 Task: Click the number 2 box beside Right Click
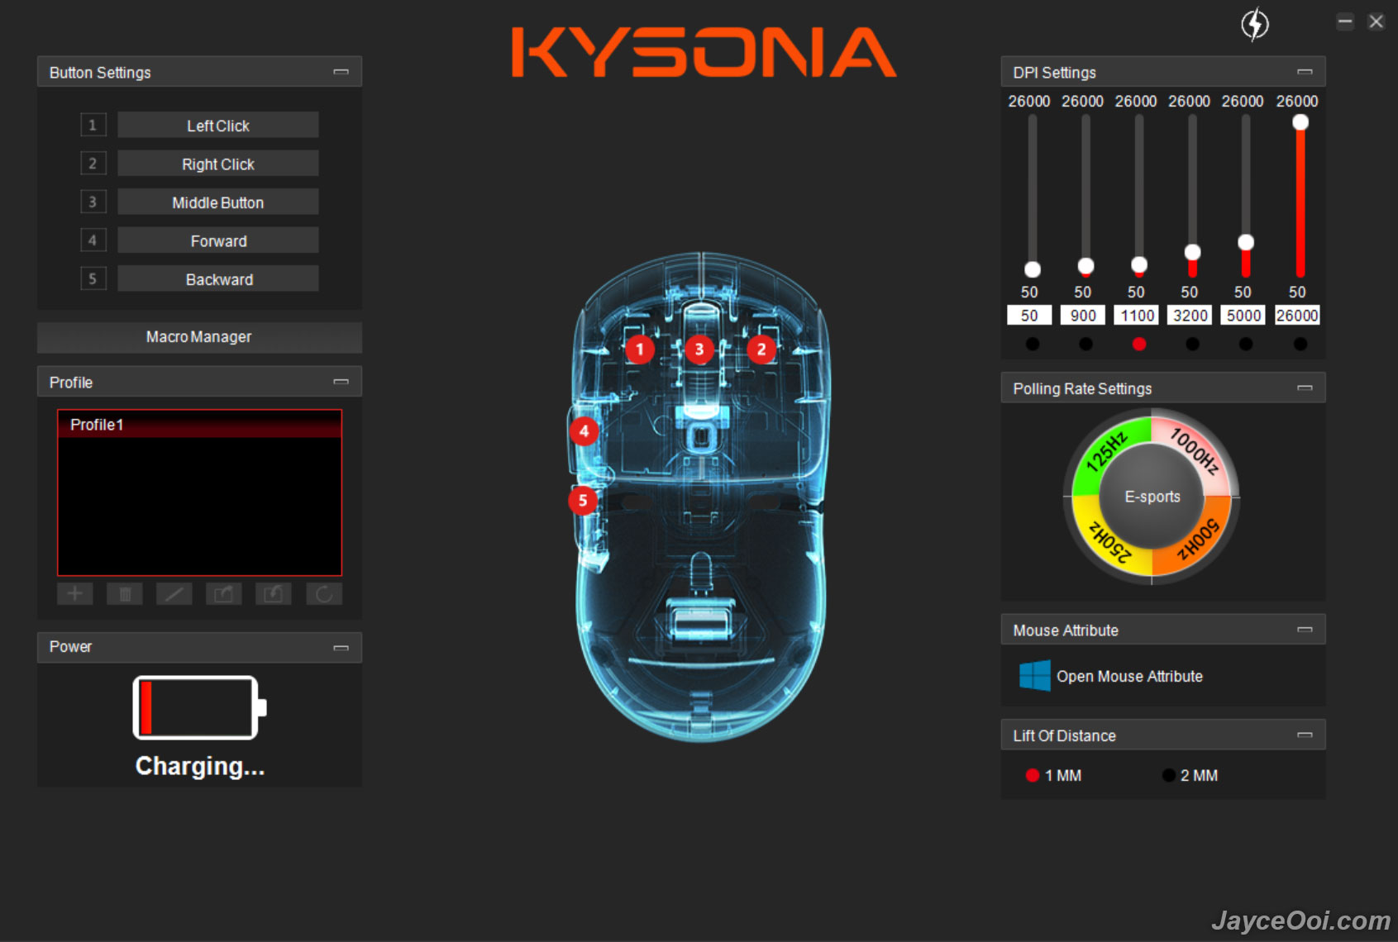(93, 164)
